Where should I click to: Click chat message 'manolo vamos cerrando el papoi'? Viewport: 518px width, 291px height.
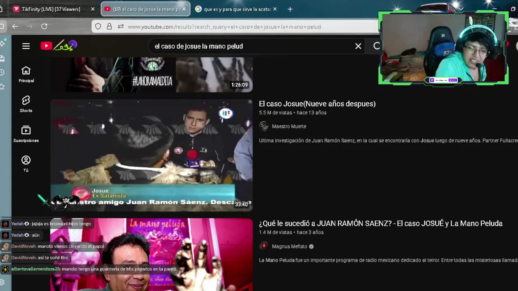(71, 246)
